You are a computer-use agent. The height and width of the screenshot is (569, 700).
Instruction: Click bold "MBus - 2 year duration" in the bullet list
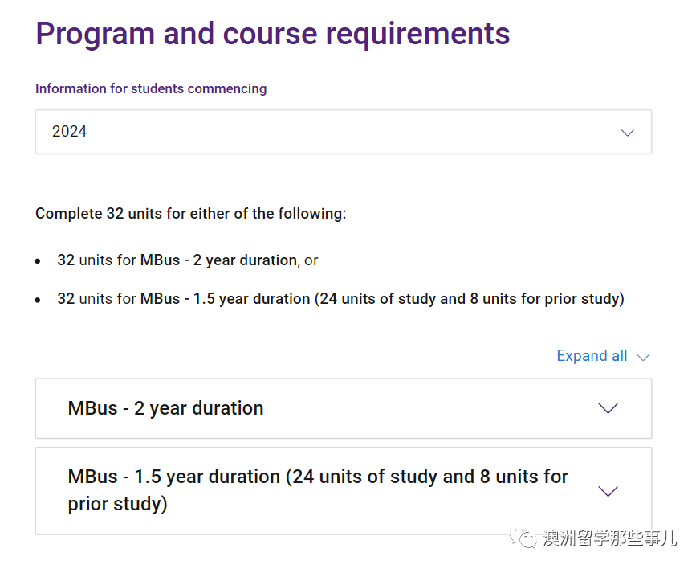pyautogui.click(x=218, y=260)
